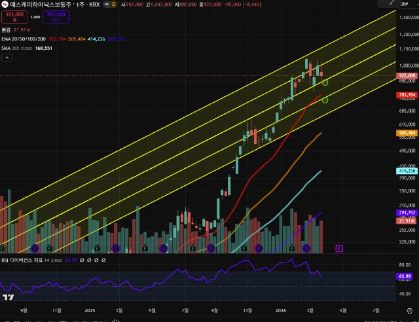The width and height of the screenshot is (419, 322).
Task: Click the 80.00 RSI axis label
Action: tap(405, 265)
